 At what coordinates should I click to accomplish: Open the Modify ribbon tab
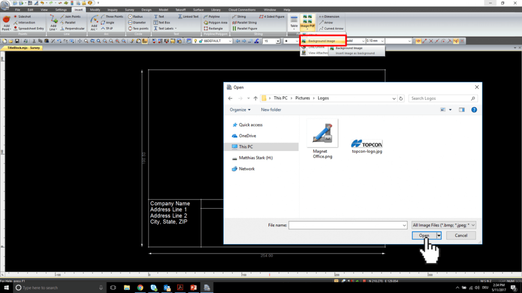click(95, 10)
